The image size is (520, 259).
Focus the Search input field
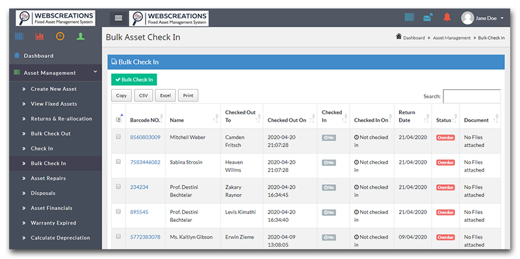(x=472, y=96)
